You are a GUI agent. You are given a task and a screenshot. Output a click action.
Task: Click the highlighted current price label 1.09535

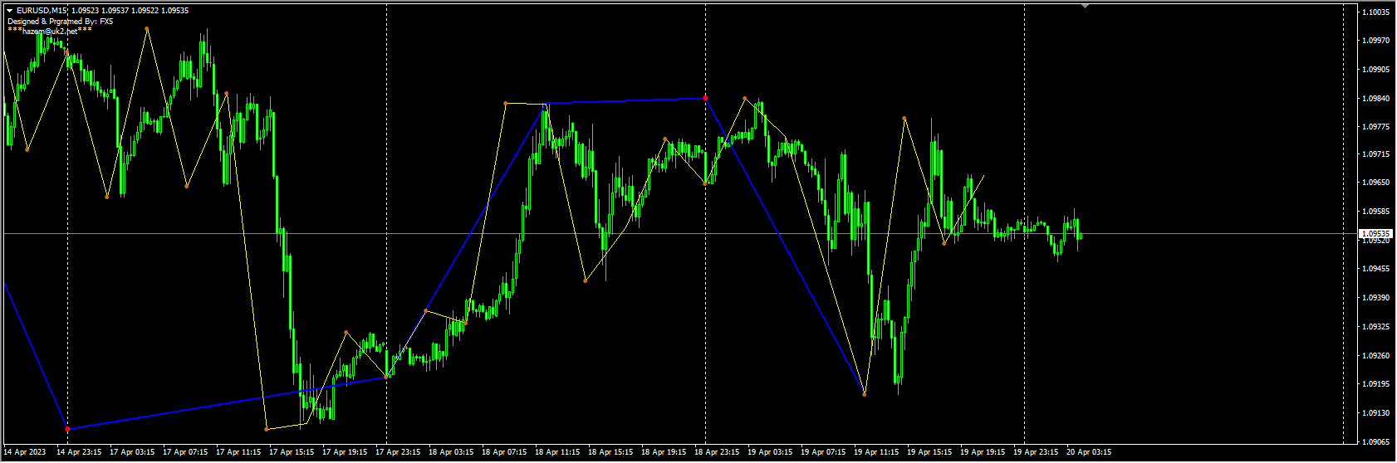tap(1376, 234)
